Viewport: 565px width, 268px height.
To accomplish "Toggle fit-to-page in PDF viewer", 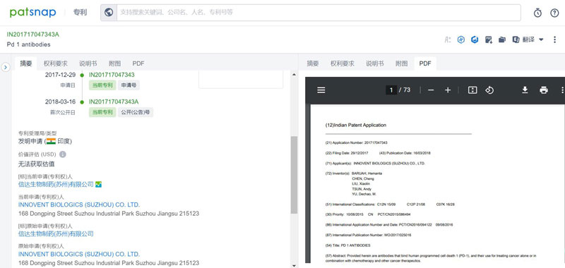I will click(x=472, y=90).
